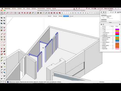The height and width of the screenshot is (91, 121).
Task: Open Arc tool dropdown arrow in top toolbar
Action: pyautogui.click(x=13, y=13)
